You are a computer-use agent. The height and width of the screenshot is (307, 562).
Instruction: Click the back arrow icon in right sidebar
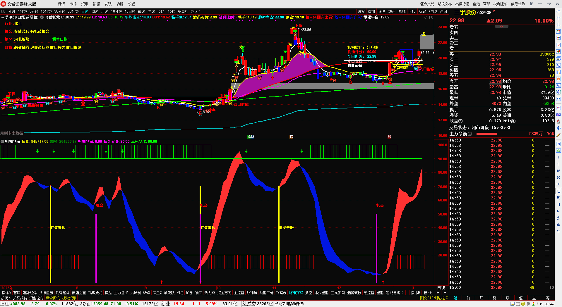558,11
